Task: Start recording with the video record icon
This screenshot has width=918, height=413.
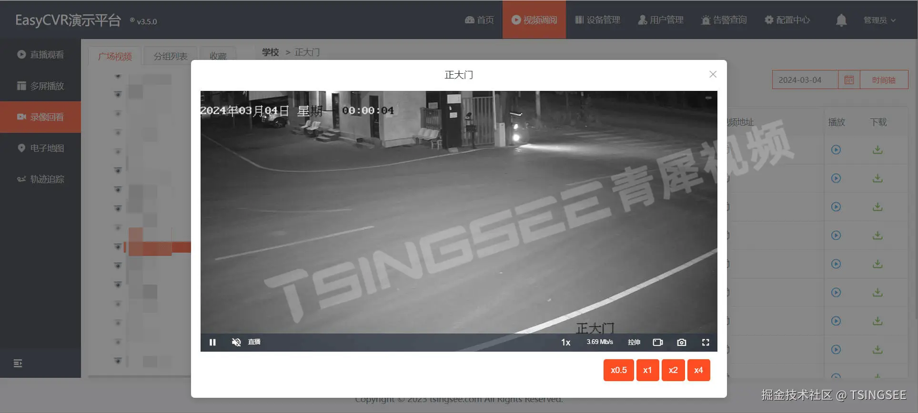Action: point(658,342)
